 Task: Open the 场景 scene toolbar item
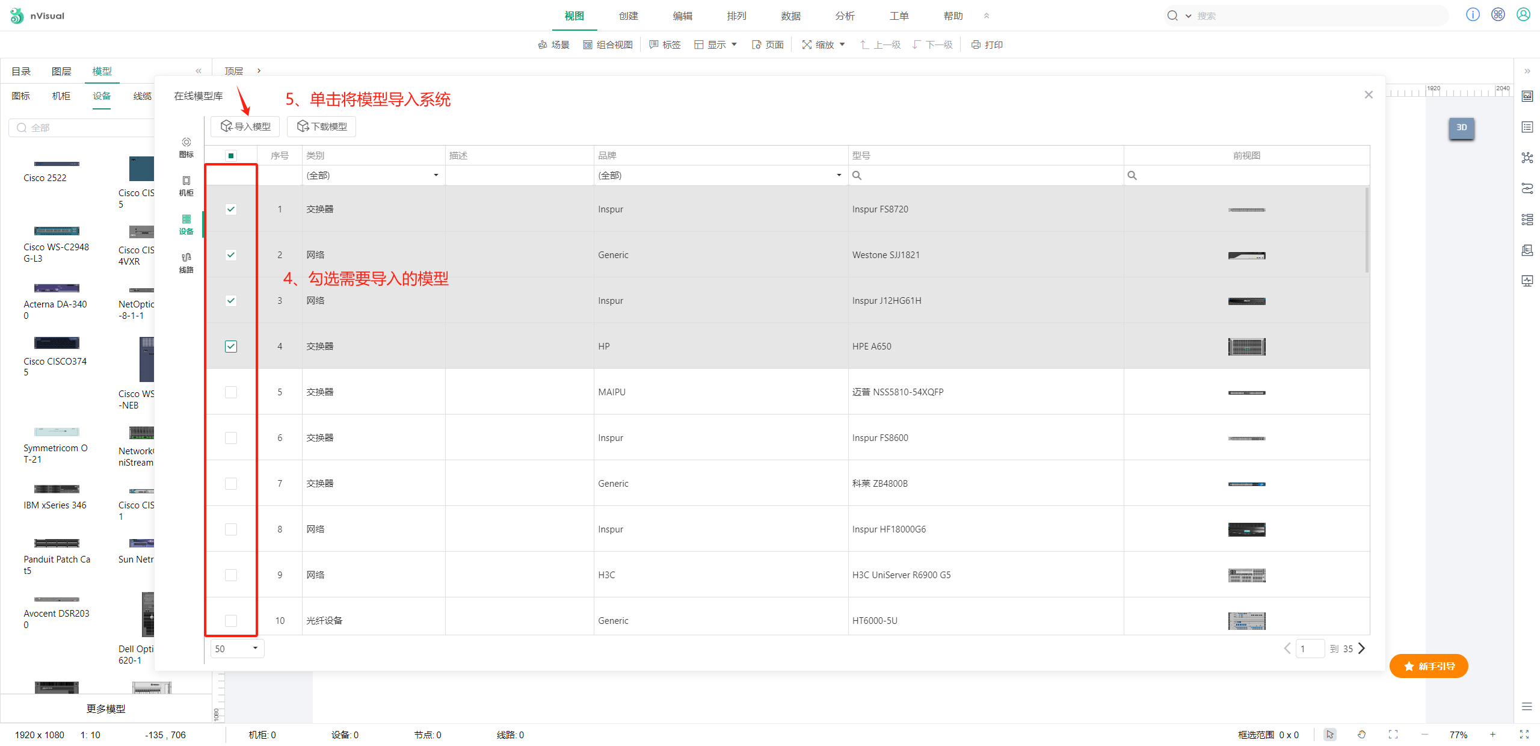click(553, 45)
